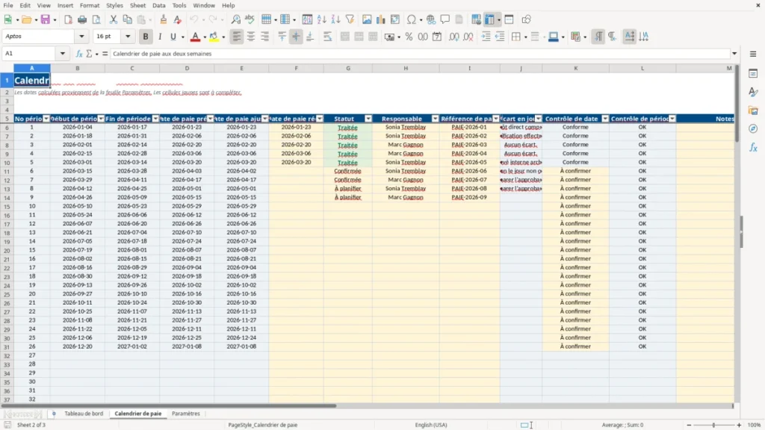The height and width of the screenshot is (430, 765).
Task: Click the Sum sigma icon in formula bar
Action: coord(89,54)
